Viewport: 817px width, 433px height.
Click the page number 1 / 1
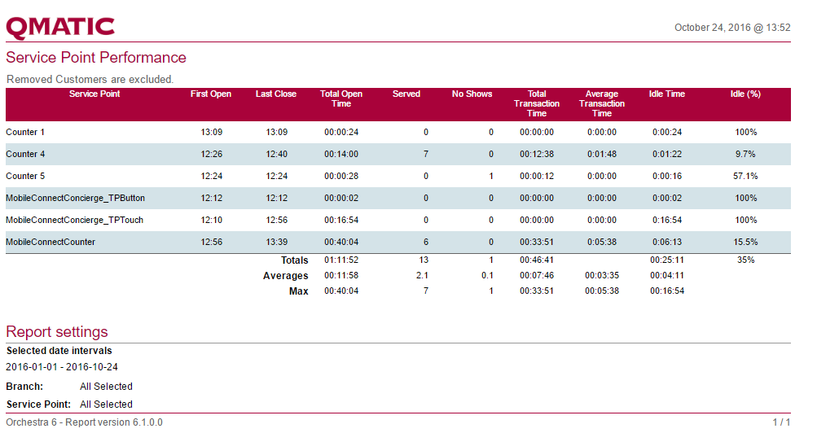pyautogui.click(x=780, y=422)
